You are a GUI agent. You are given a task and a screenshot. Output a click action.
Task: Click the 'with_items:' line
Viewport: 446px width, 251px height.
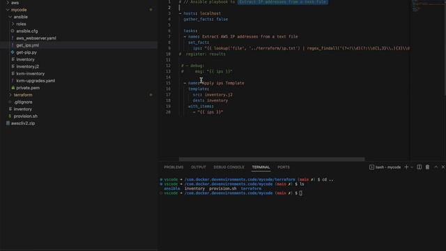coord(201,107)
